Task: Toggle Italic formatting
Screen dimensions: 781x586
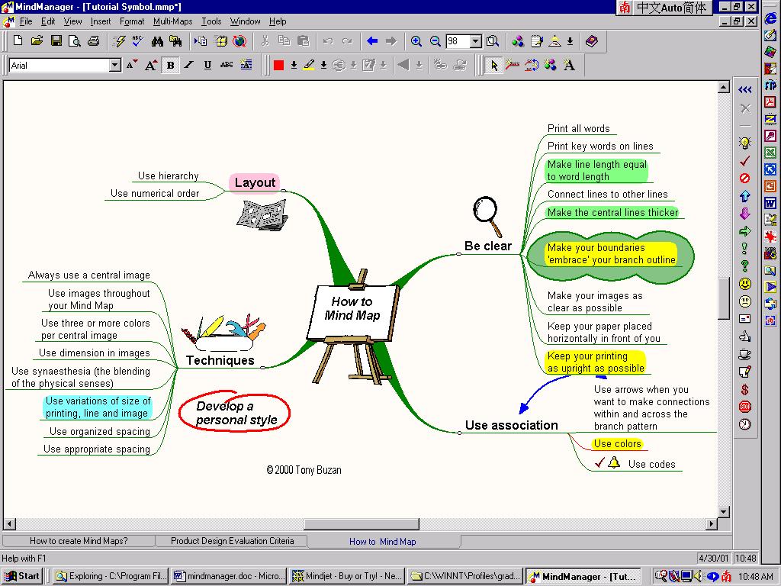Action: click(x=189, y=65)
